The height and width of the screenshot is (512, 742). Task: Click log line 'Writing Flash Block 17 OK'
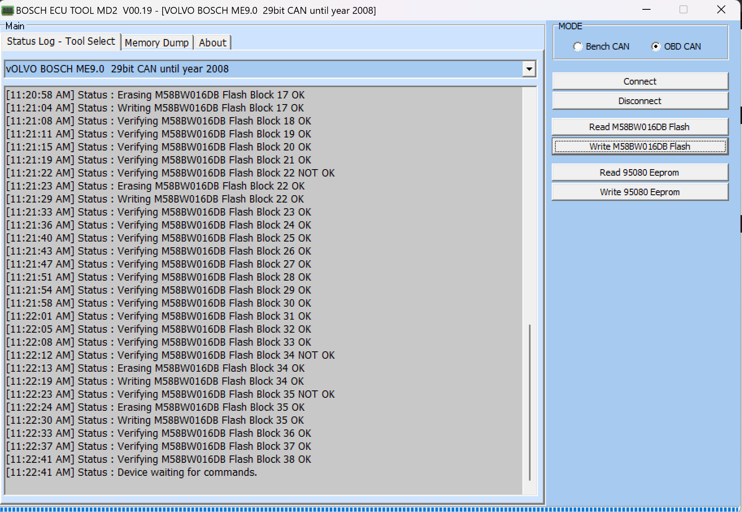pyautogui.click(x=155, y=108)
